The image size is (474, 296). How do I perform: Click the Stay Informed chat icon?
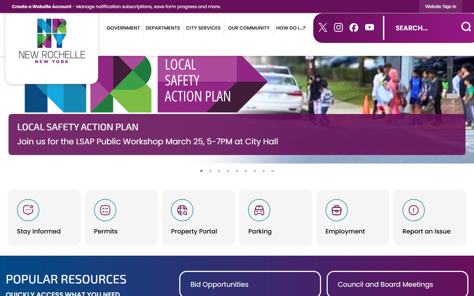click(28, 210)
